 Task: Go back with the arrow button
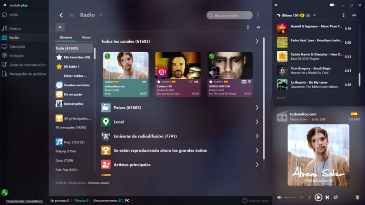coord(61,15)
